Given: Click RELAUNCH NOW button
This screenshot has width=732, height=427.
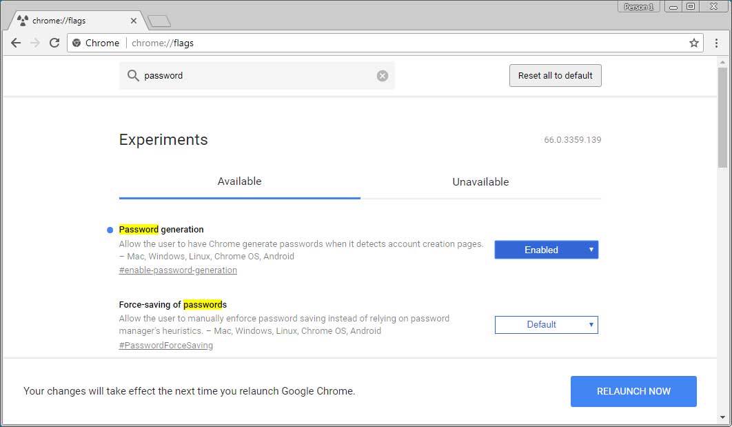Looking at the screenshot, I should 633,392.
